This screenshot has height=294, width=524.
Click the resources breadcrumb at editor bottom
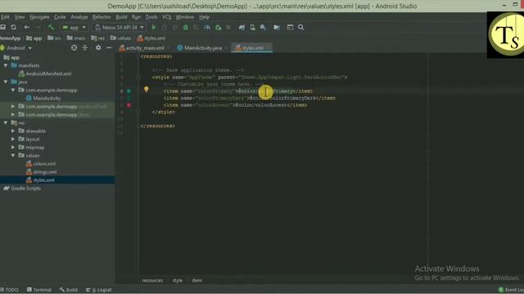click(152, 281)
